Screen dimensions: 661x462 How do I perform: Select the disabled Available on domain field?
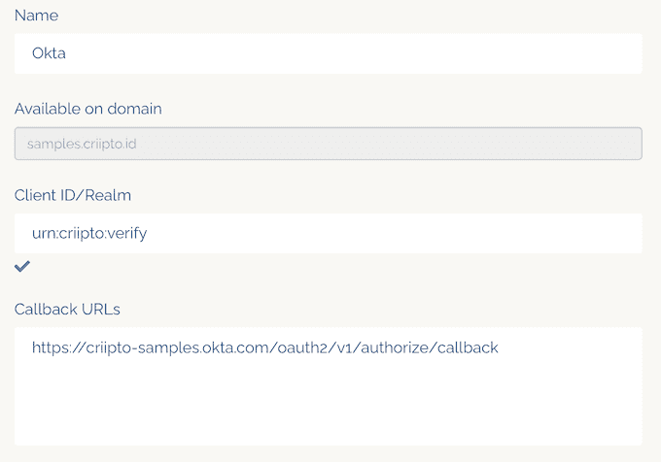point(328,144)
